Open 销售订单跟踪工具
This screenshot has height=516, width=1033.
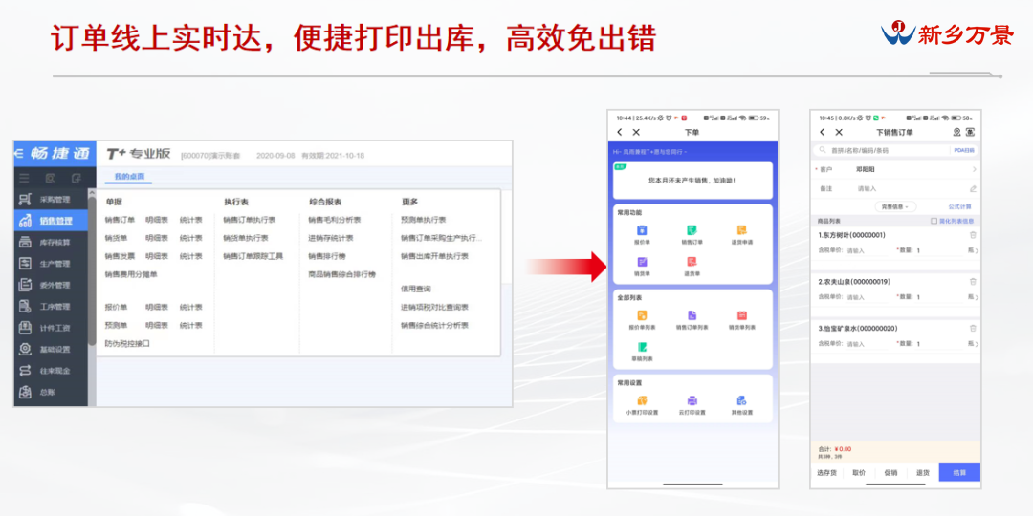point(253,256)
